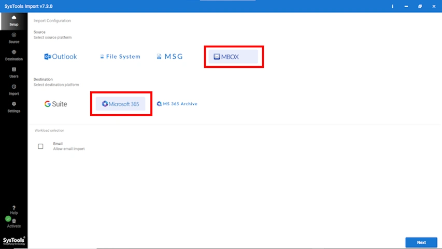Viewport: 442px width, 249px height.
Task: Open the three-dot menu in title bar
Action: tap(392, 6)
